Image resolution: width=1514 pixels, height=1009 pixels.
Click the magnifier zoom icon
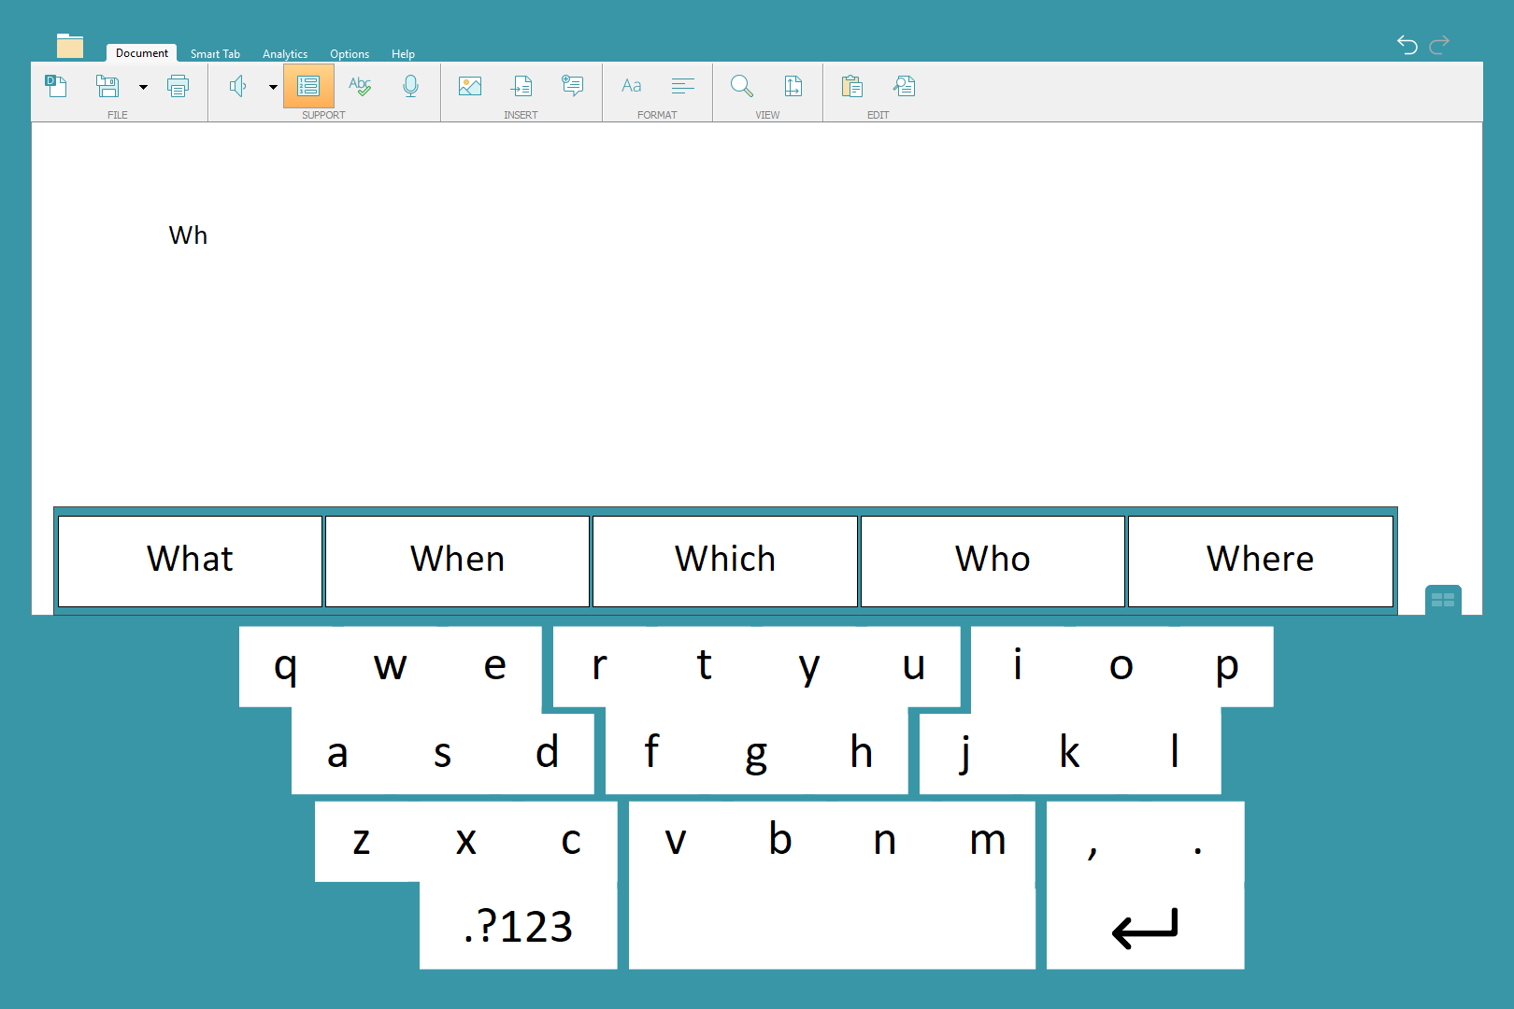point(742,87)
